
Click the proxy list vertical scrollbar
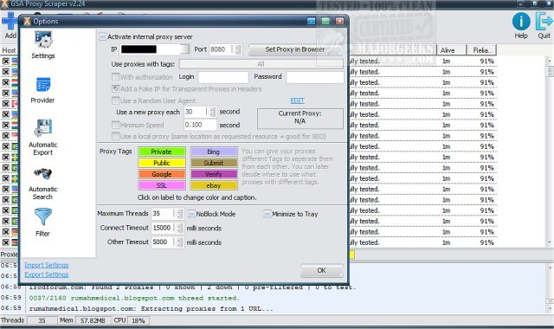click(550, 152)
